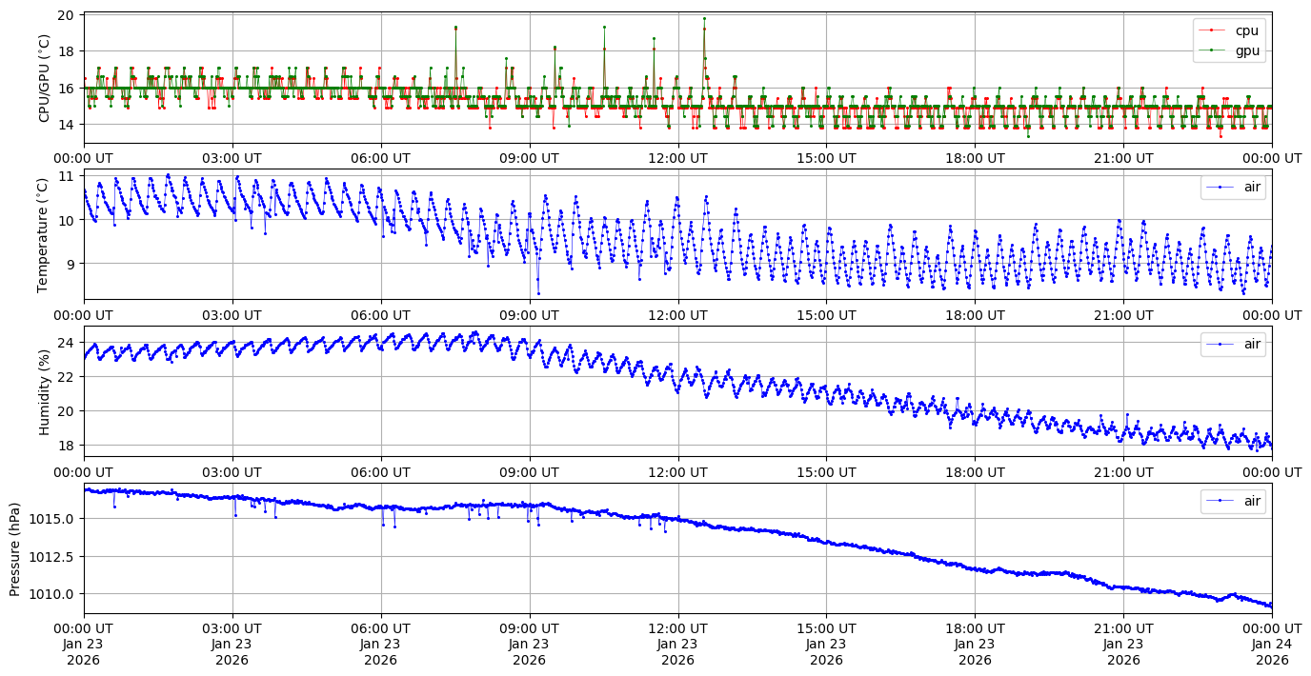Click the Pressure (hPa) y-axis label
The height and width of the screenshot is (676, 1311).
click(15, 548)
